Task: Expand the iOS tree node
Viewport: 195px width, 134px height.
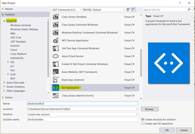Action: [8, 62]
